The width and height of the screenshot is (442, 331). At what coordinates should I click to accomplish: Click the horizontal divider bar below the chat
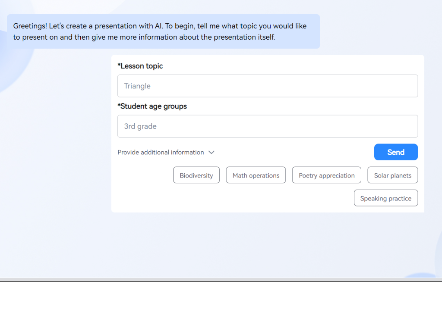click(221, 280)
